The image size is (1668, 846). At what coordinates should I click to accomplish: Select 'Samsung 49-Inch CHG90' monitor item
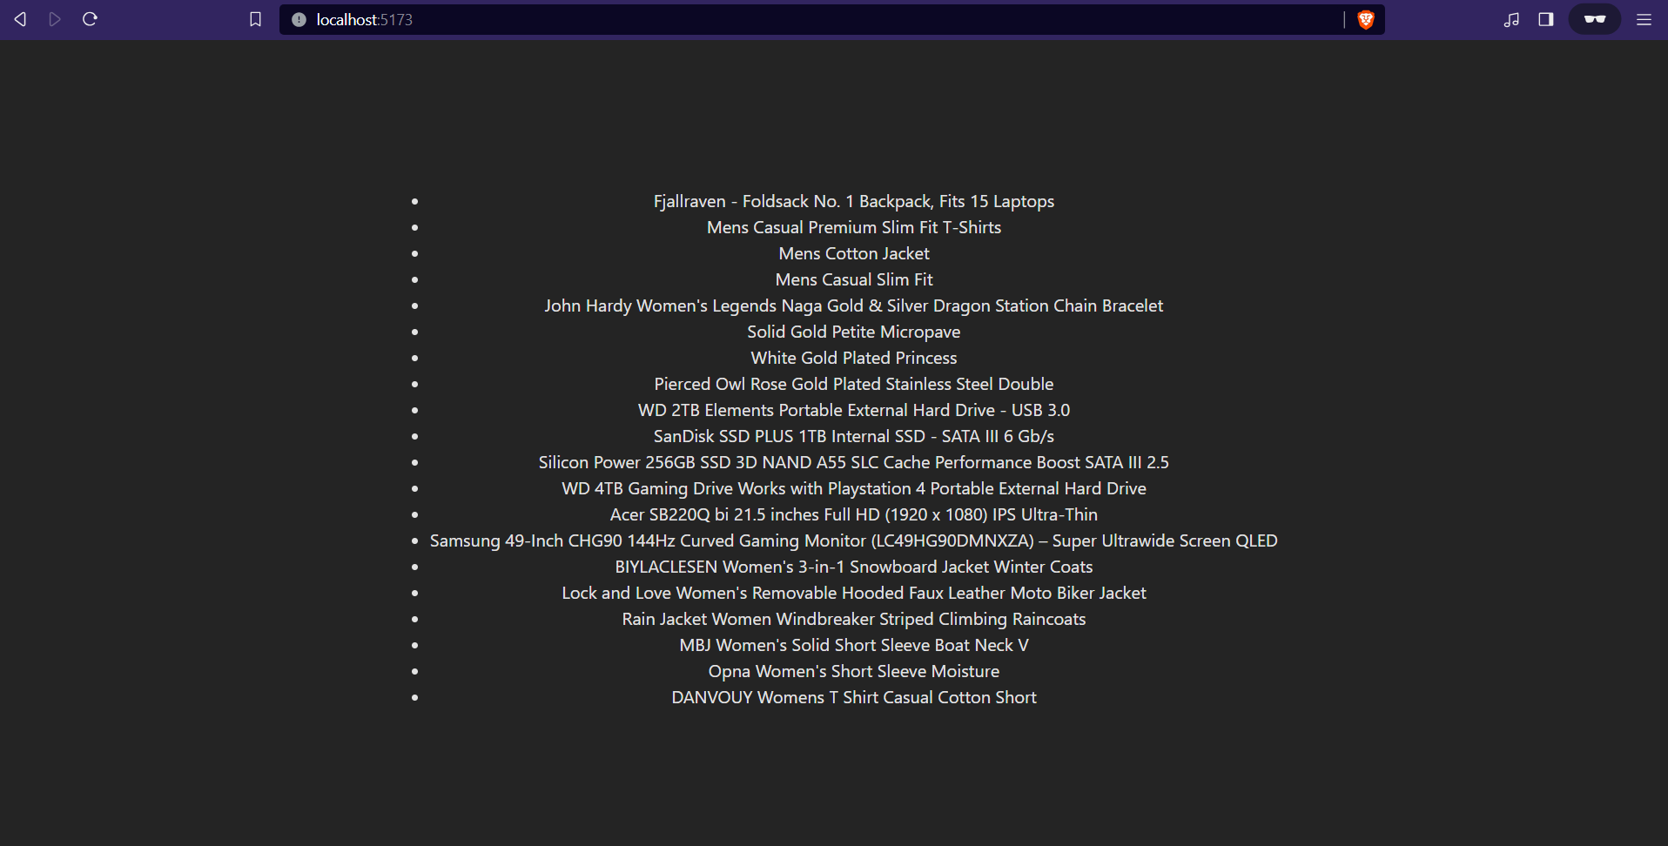point(854,540)
